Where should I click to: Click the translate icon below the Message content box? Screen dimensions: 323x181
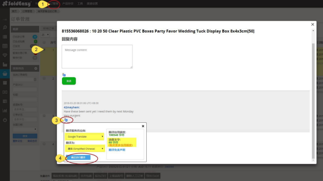(64, 75)
